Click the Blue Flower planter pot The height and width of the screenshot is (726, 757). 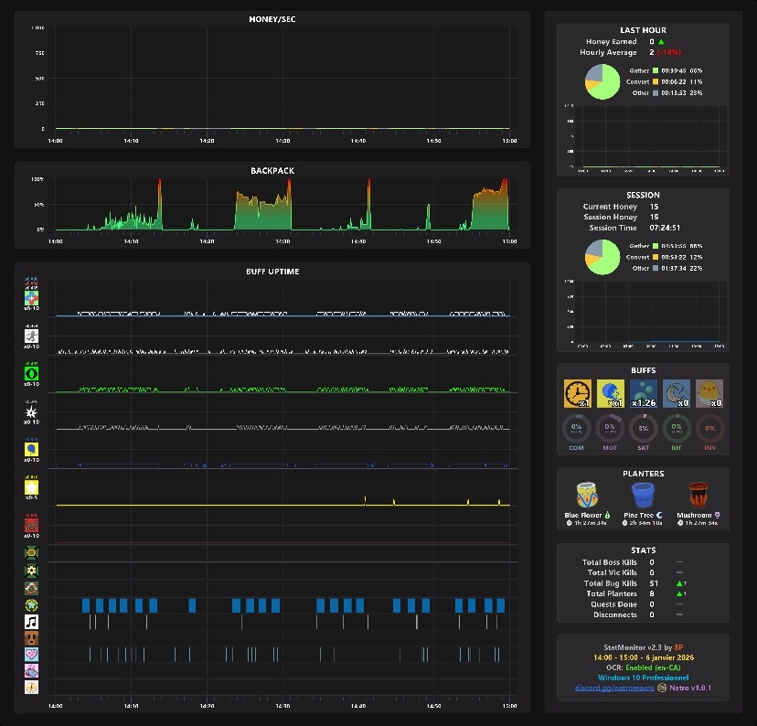click(x=587, y=495)
